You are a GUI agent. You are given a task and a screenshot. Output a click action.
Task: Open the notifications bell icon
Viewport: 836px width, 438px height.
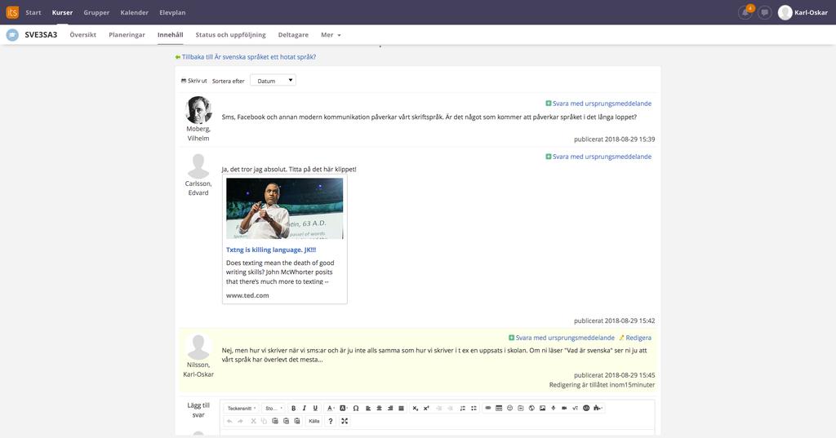pyautogui.click(x=745, y=12)
